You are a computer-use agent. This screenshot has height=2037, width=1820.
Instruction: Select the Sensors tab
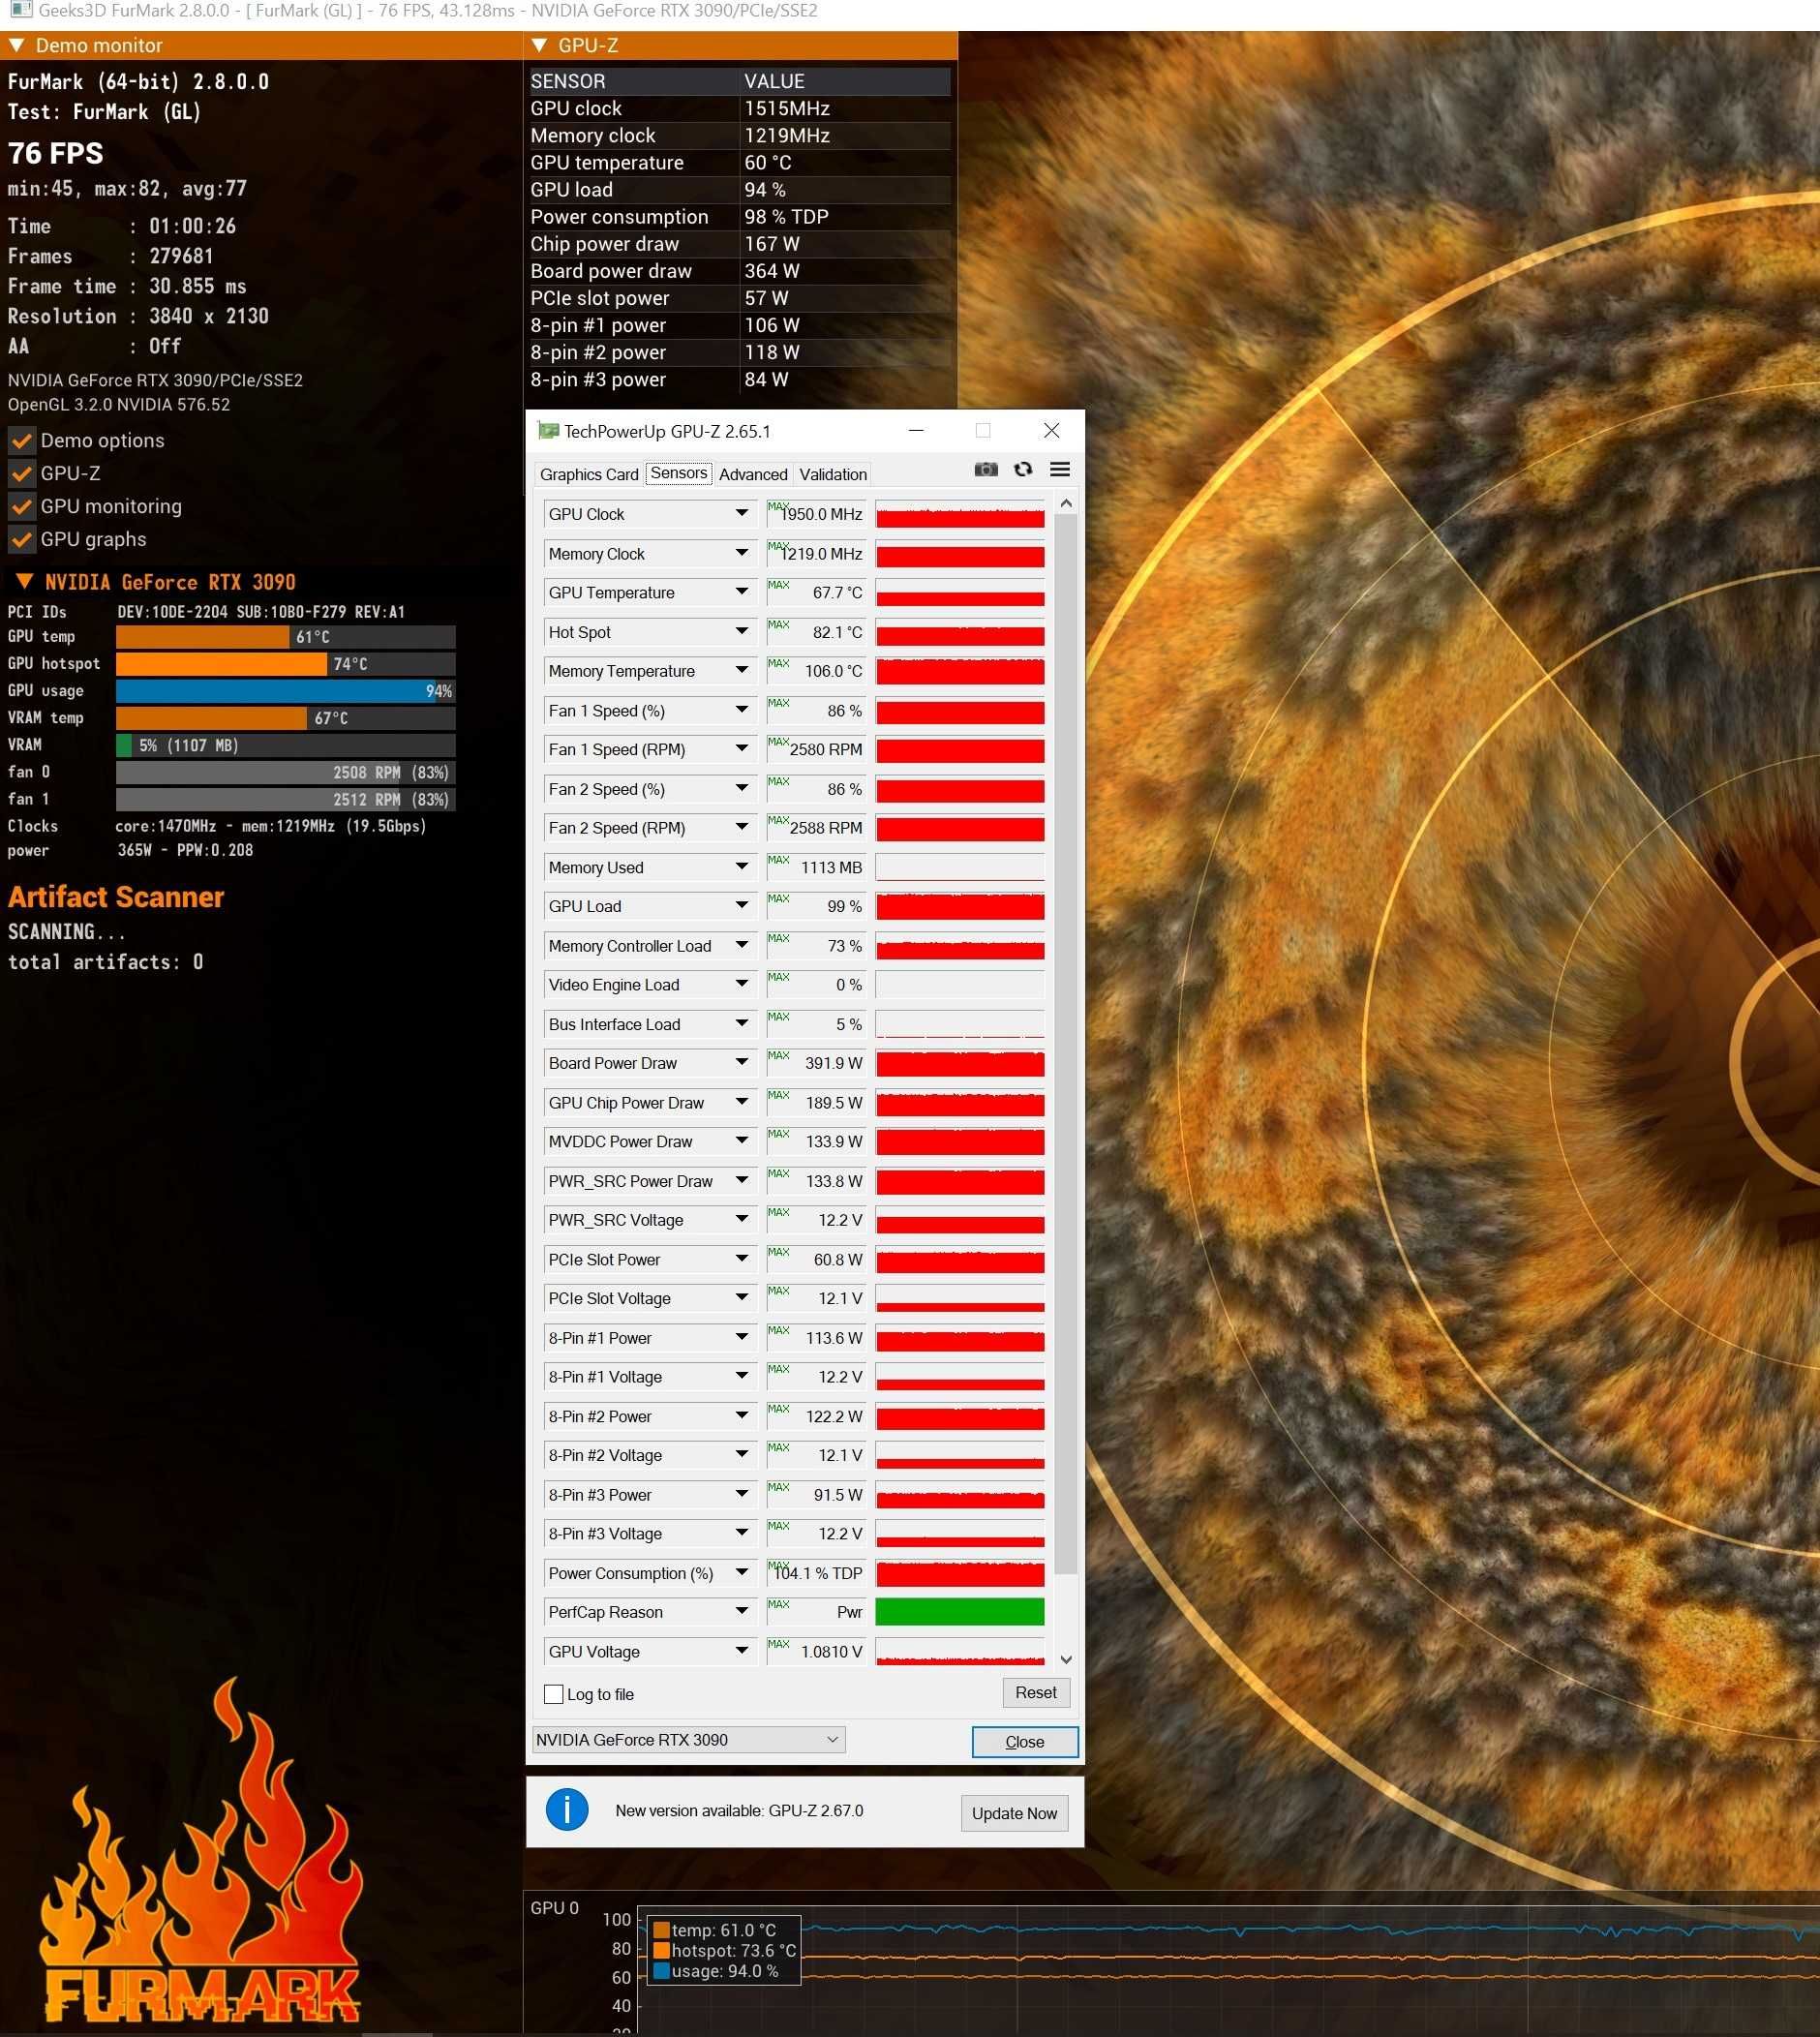679,473
